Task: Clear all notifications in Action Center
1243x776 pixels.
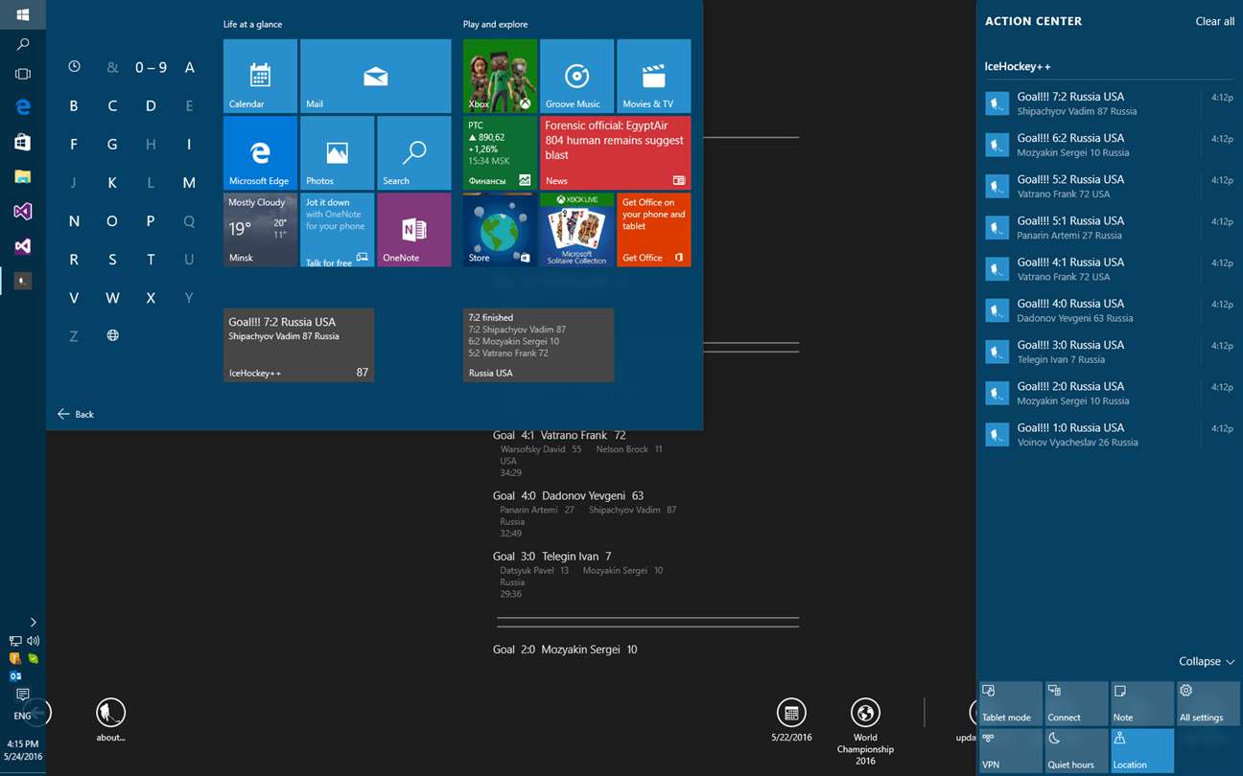Action: pyautogui.click(x=1214, y=21)
